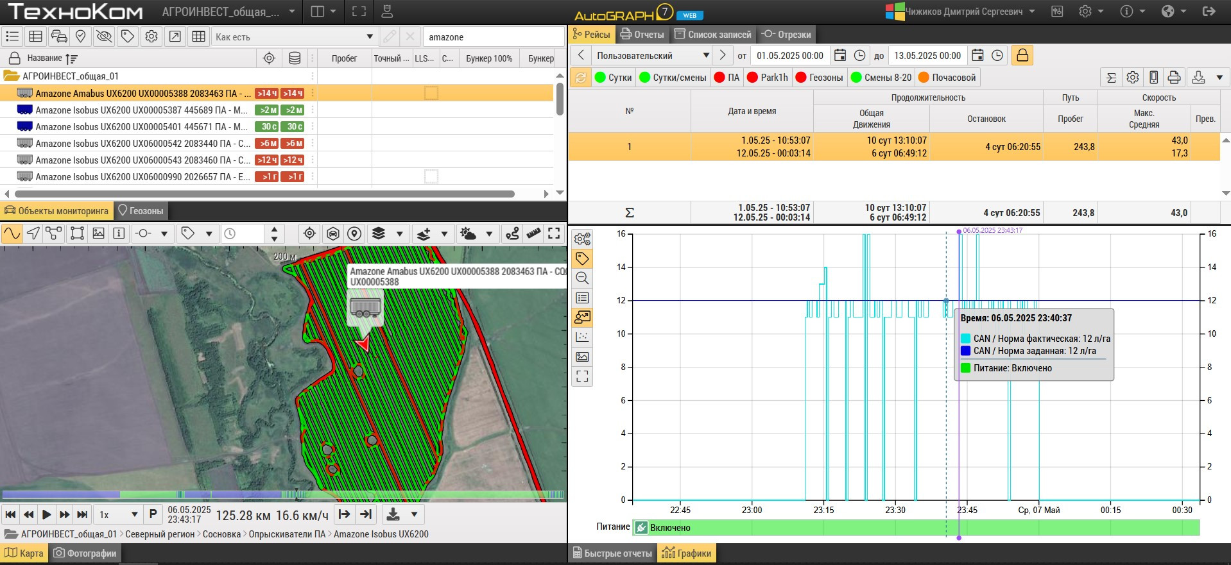Open the weather overlay icon on map
The width and height of the screenshot is (1231, 565).
[x=469, y=233]
